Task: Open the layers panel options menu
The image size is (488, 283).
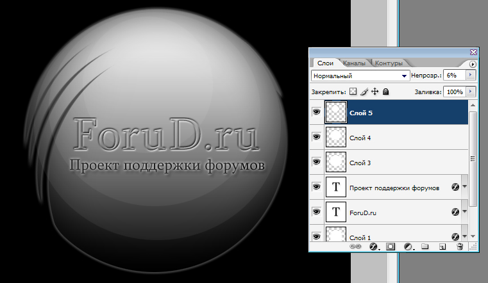Action: click(473, 64)
